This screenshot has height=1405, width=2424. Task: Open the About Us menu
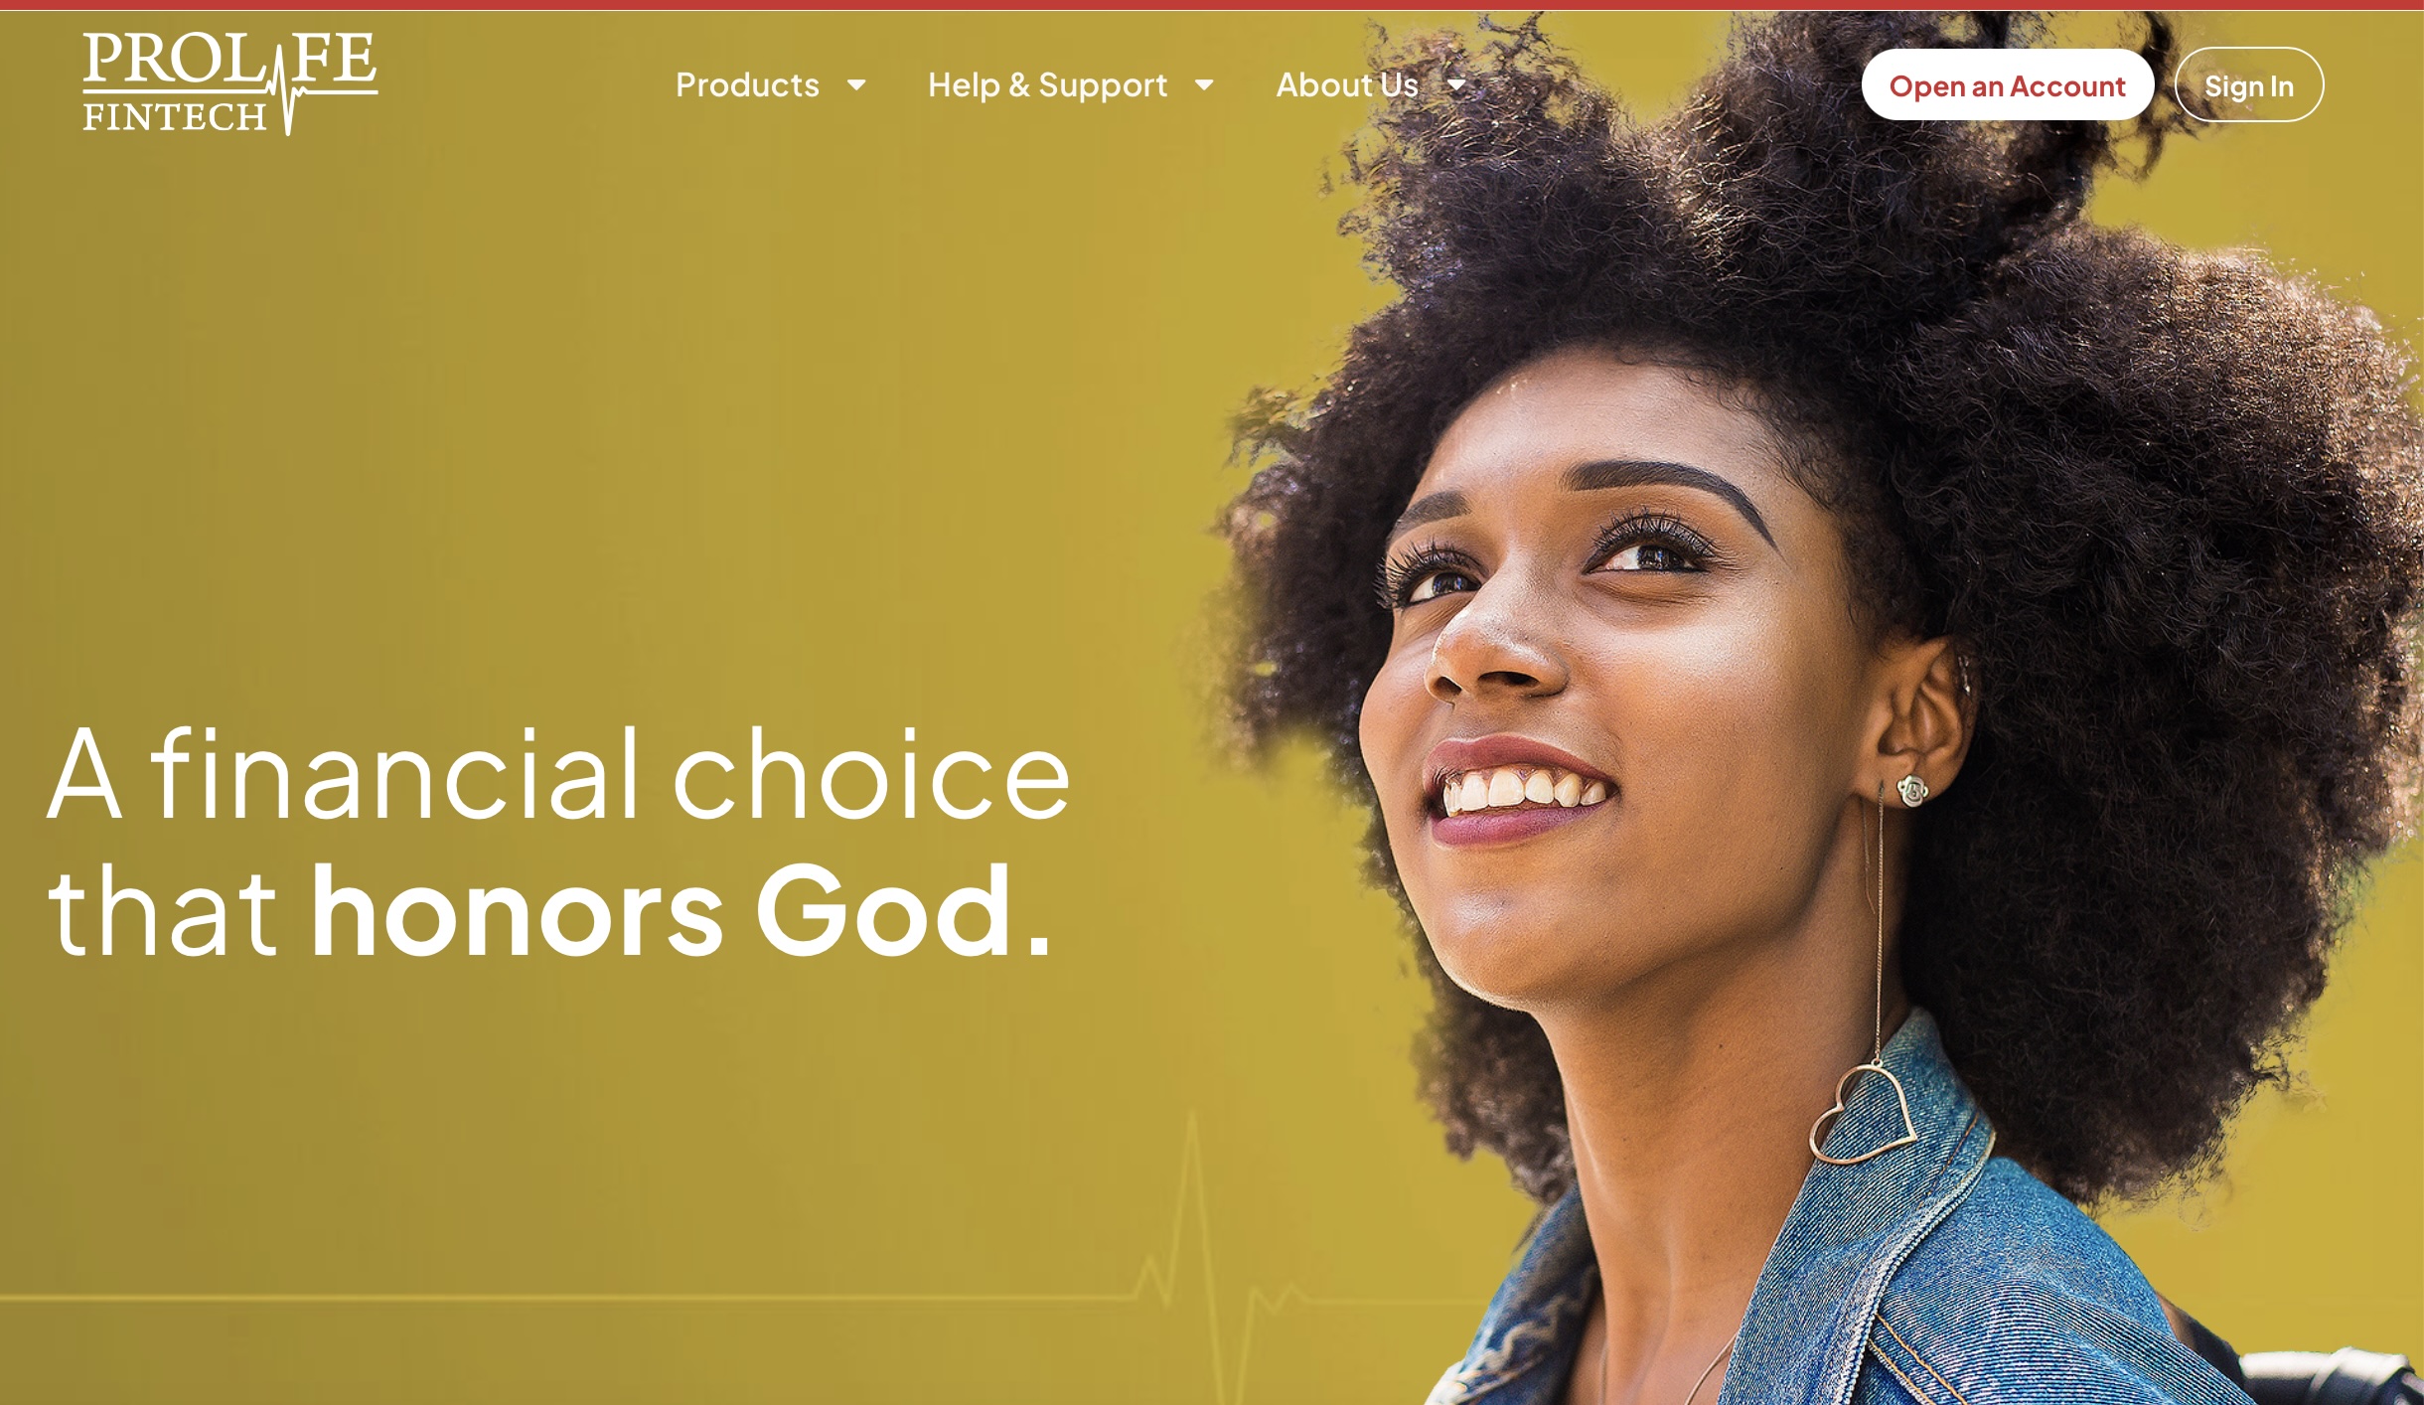1347,85
